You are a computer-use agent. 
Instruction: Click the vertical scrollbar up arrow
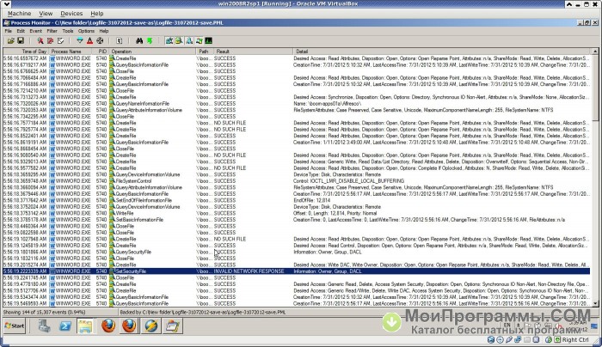[595, 52]
